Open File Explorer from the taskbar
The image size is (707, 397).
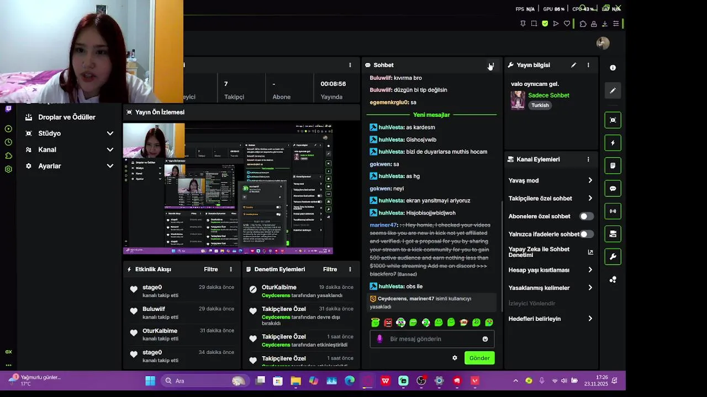tap(296, 381)
